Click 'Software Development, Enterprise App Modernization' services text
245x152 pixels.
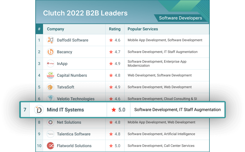point(157,64)
